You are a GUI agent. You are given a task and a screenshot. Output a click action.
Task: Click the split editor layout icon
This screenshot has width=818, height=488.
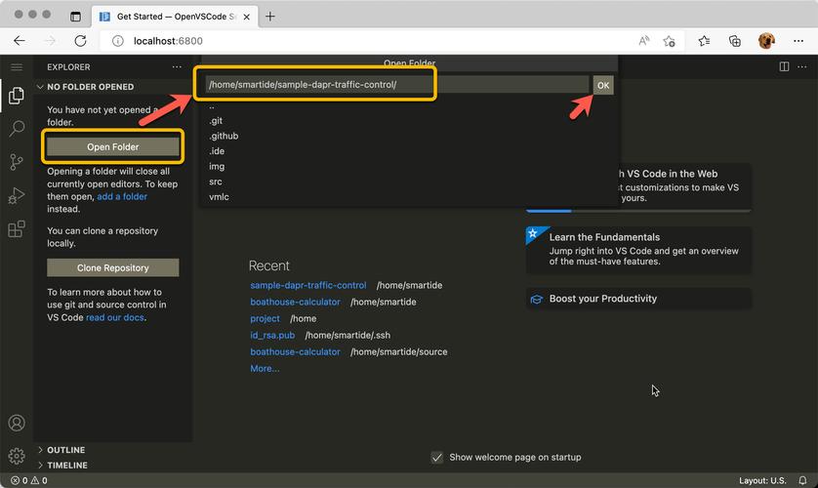[784, 67]
